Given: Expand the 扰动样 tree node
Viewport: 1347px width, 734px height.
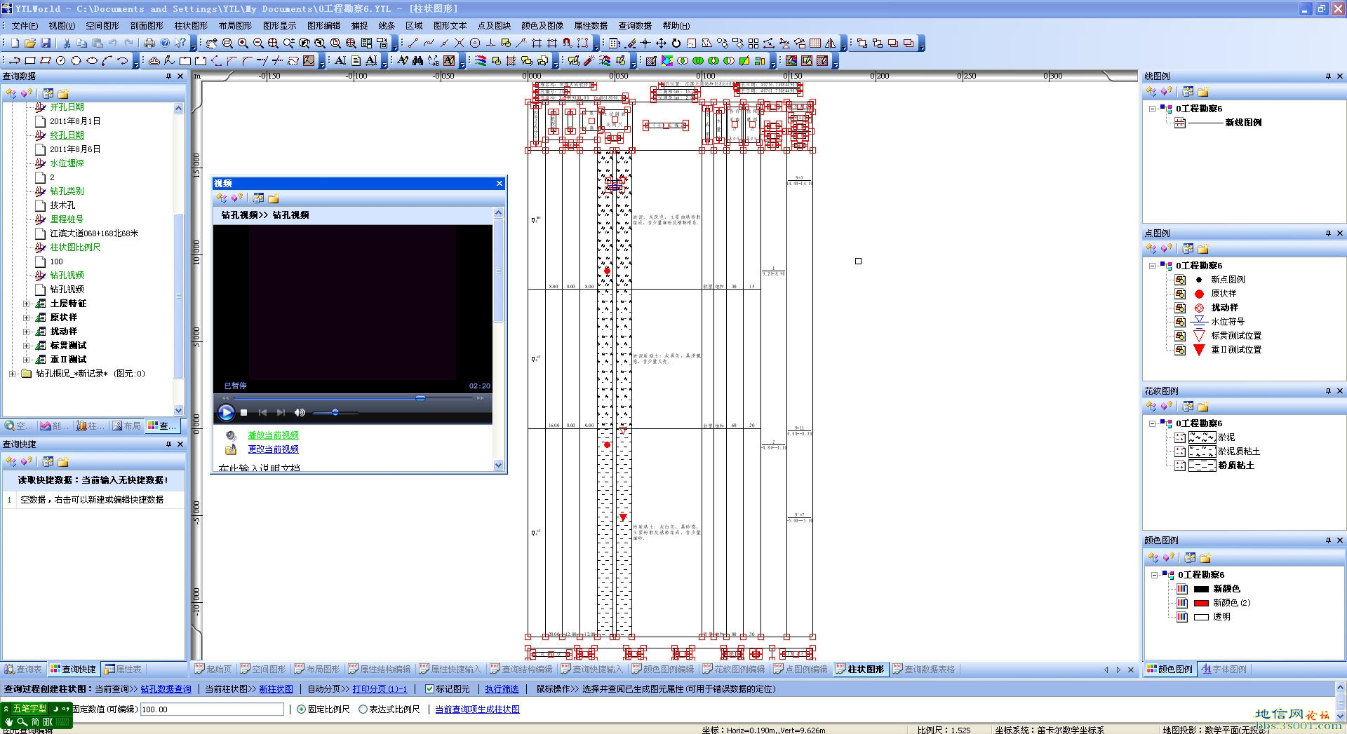Looking at the screenshot, I should coord(26,332).
